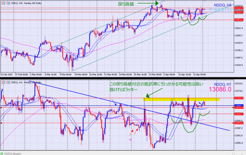
Task: Click the 12662.4 price on the H4 axis
Action: tap(239, 28)
